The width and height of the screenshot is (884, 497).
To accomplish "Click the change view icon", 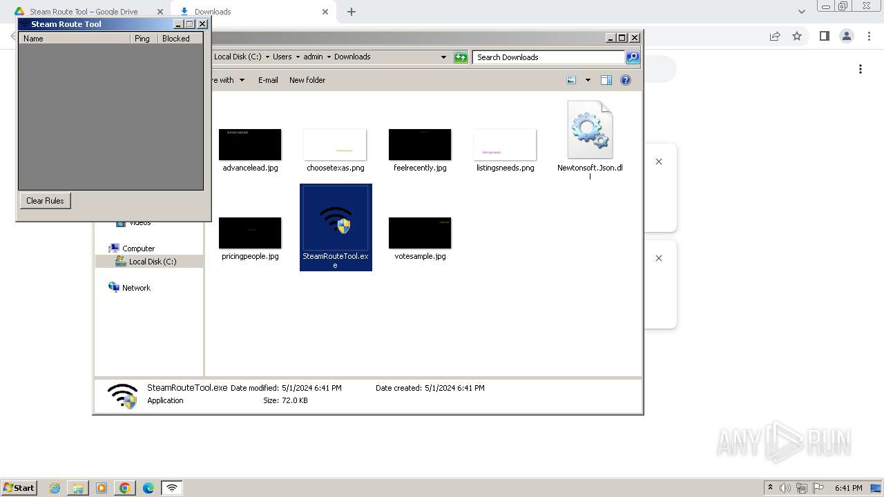I will (571, 80).
